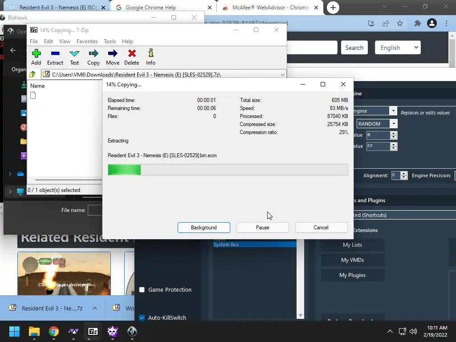Click the extraction progress bar
The width and height of the screenshot is (456, 342).
228,170
